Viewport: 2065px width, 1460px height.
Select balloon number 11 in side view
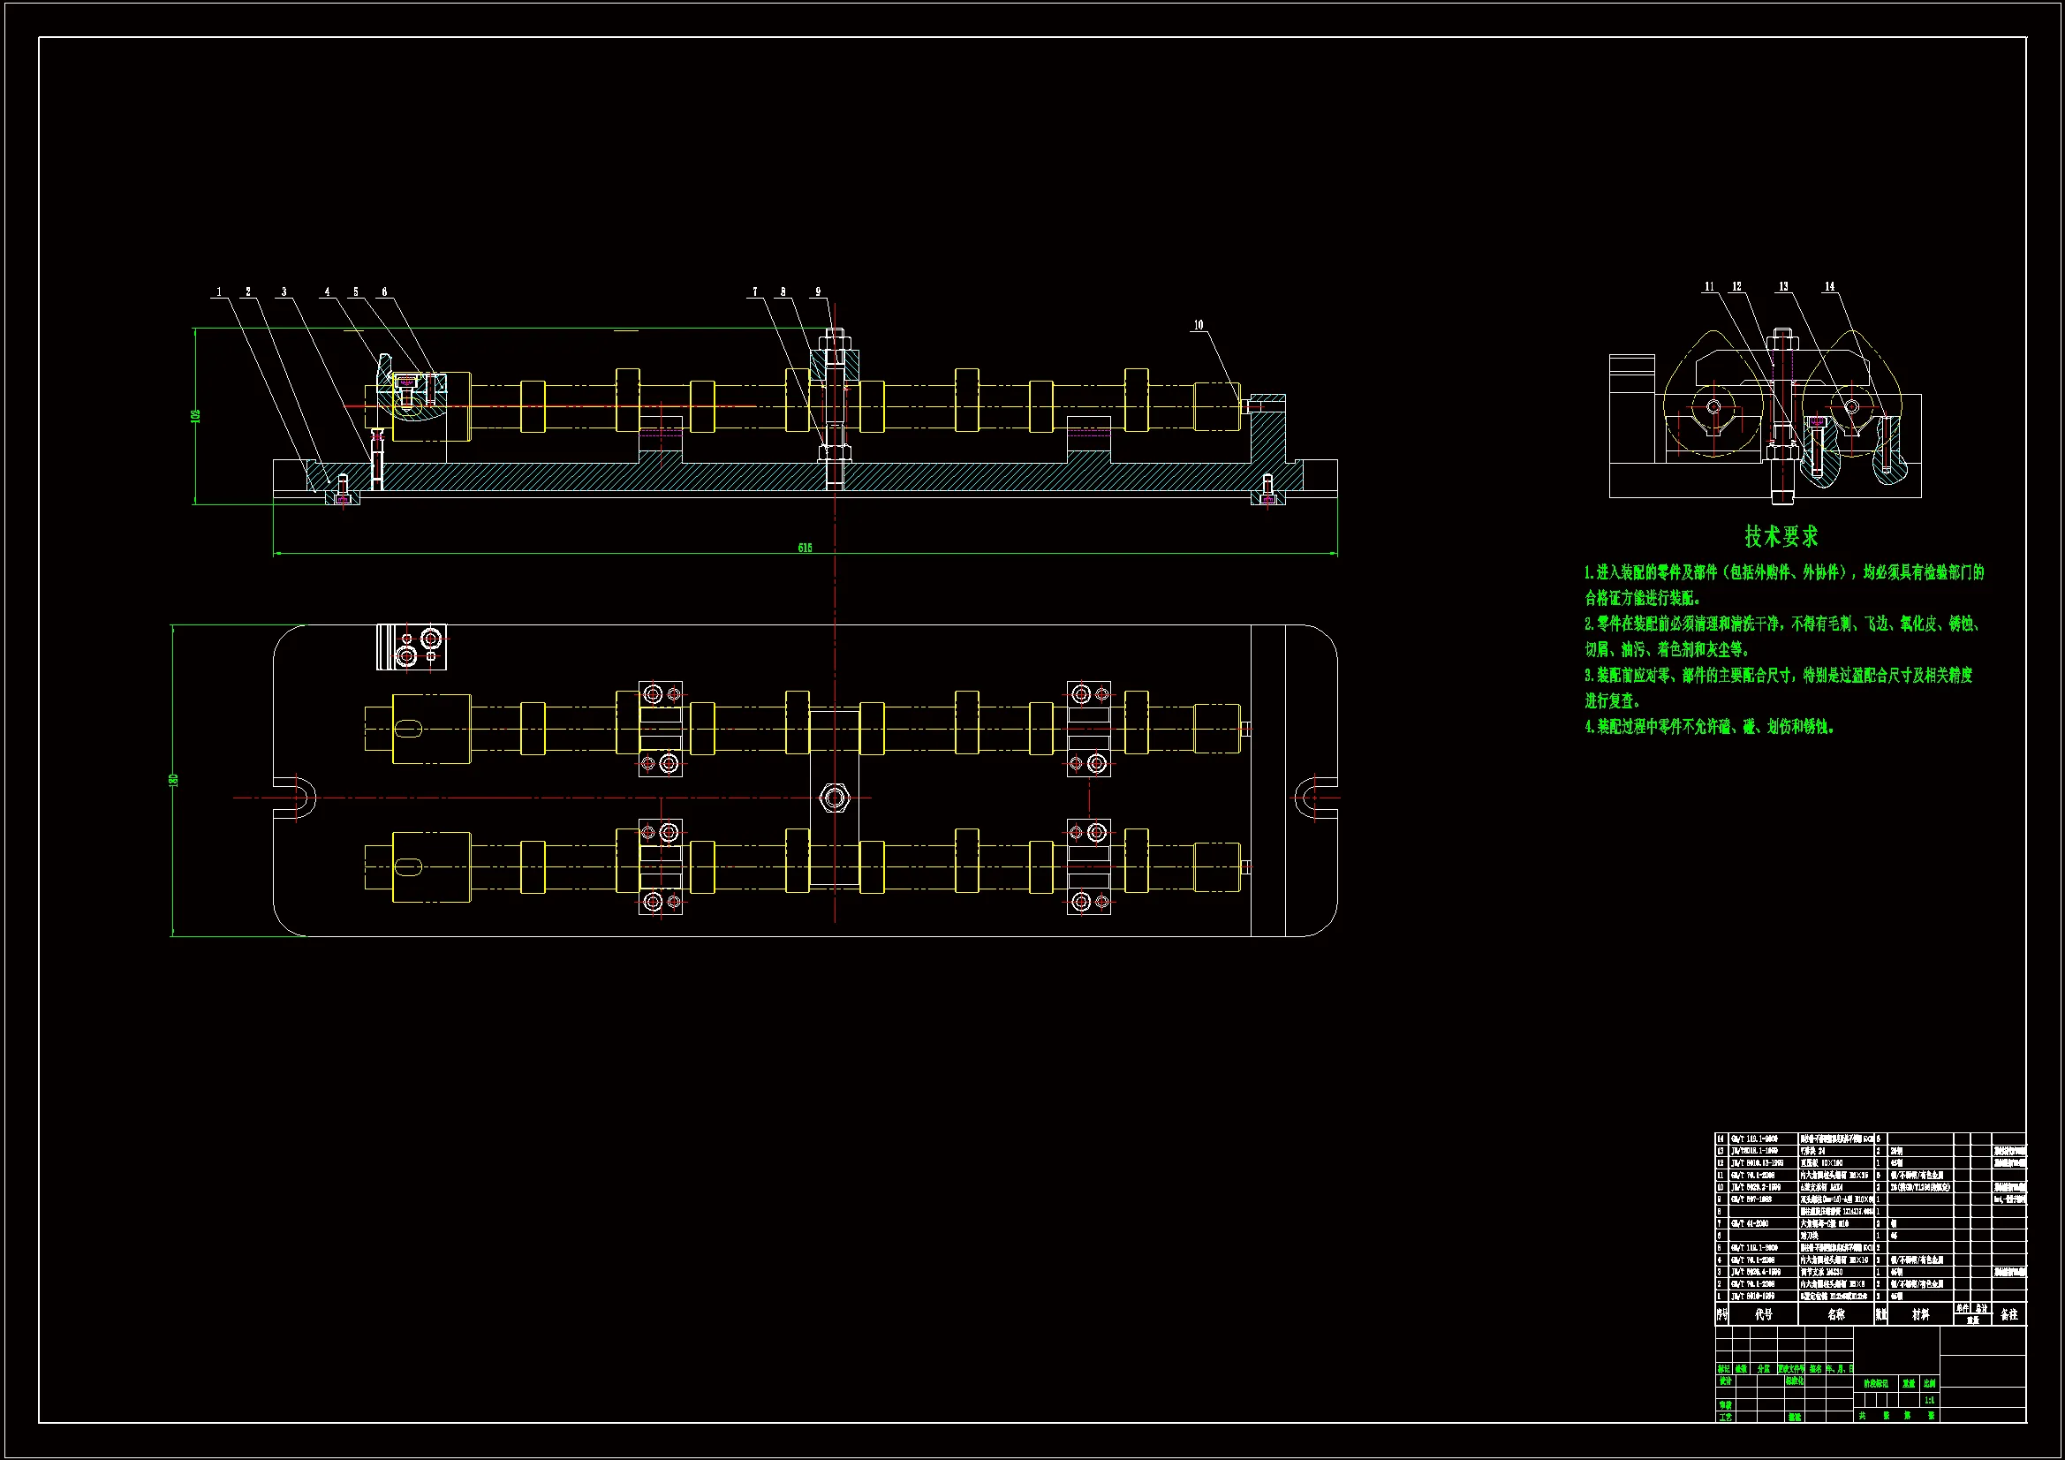point(1709,286)
